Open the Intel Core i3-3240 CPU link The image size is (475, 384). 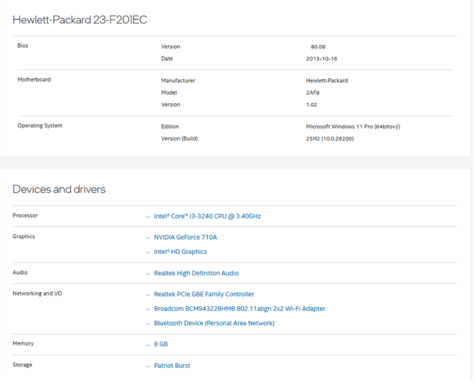click(x=207, y=217)
